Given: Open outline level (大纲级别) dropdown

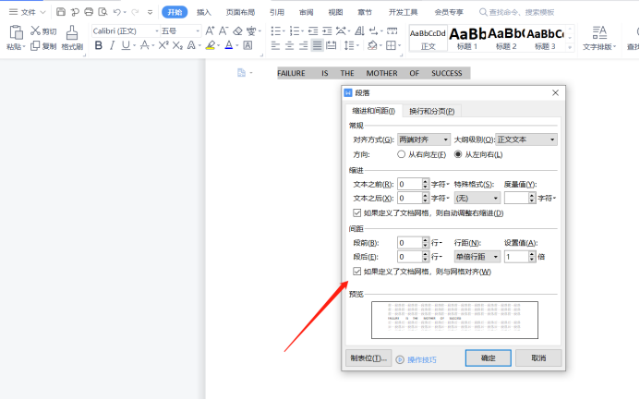Looking at the screenshot, I should (526, 139).
